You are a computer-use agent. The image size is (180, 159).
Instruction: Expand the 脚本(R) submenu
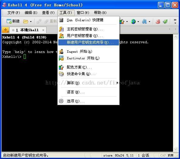tap(88, 83)
